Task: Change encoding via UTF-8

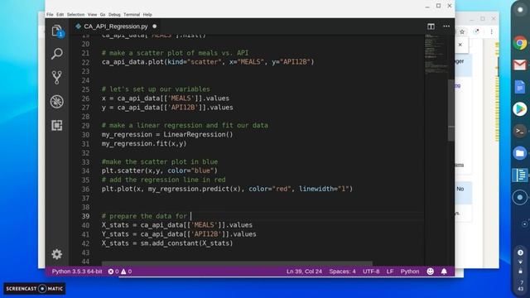Action: 371,272
